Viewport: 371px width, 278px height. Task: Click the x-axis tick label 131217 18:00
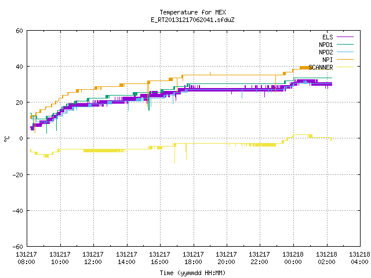pos(194,258)
